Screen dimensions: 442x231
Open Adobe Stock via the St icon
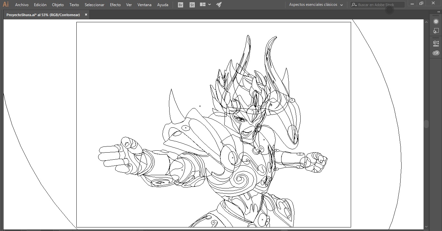[192, 5]
